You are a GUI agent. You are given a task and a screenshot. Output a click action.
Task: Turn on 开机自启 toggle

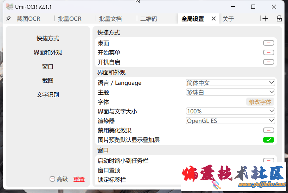pos(268,62)
